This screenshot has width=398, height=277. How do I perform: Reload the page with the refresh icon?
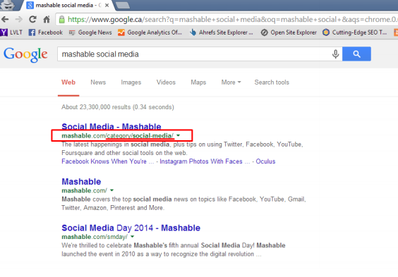(x=32, y=19)
